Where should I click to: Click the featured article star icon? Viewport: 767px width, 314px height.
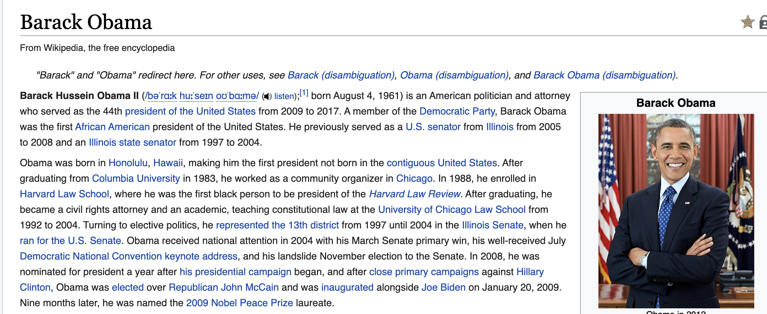click(747, 22)
